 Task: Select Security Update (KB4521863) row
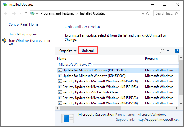coord(118,87)
